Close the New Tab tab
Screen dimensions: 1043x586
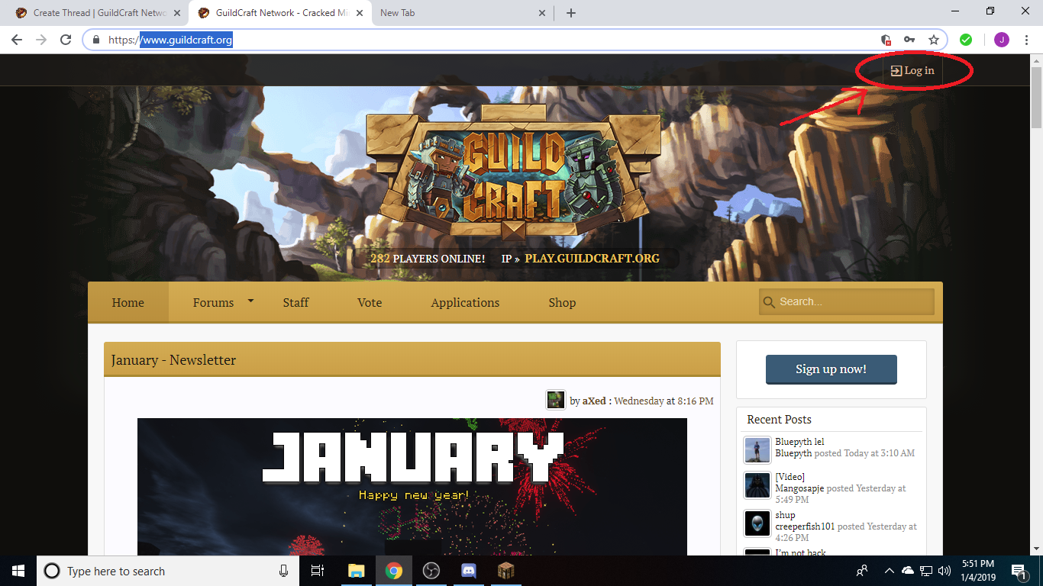tap(542, 13)
